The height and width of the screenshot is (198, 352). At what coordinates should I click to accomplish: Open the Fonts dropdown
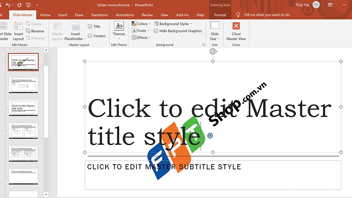click(140, 30)
